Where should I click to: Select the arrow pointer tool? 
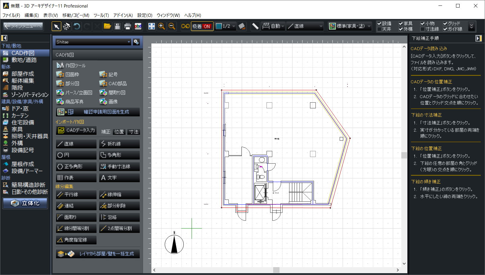(x=56, y=26)
